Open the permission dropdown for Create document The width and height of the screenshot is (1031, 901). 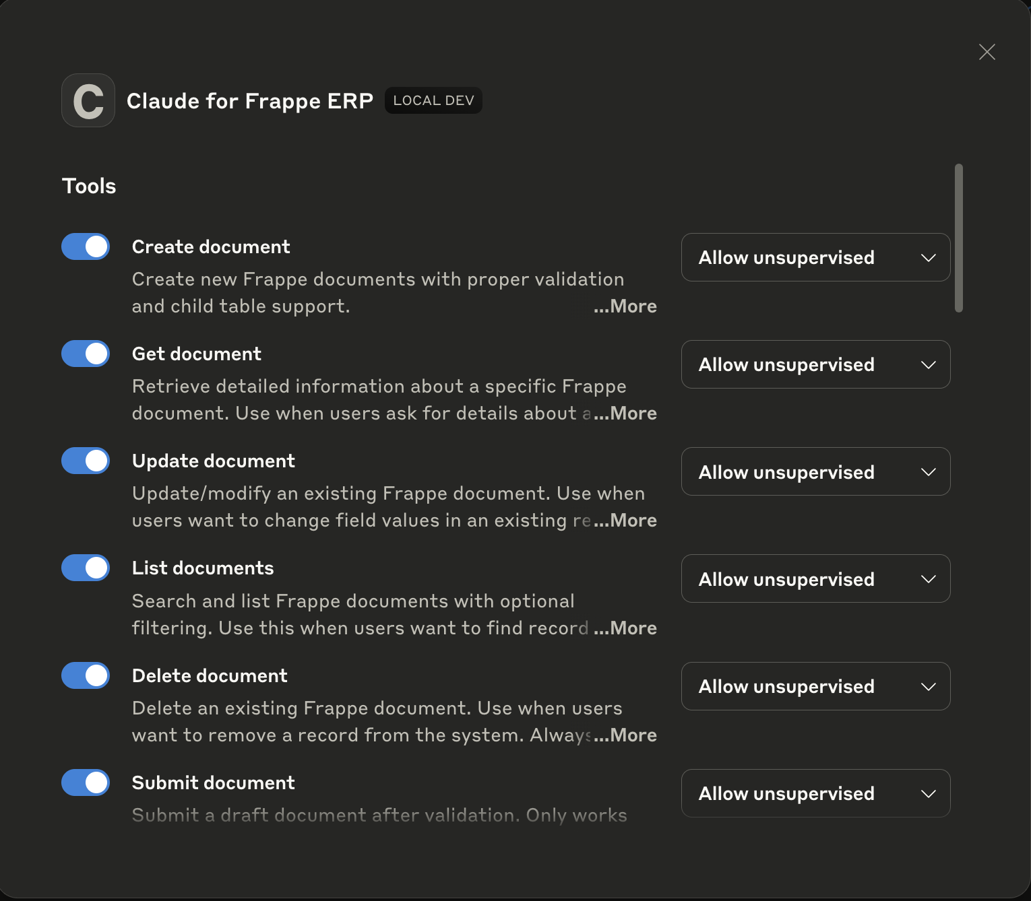(x=815, y=257)
